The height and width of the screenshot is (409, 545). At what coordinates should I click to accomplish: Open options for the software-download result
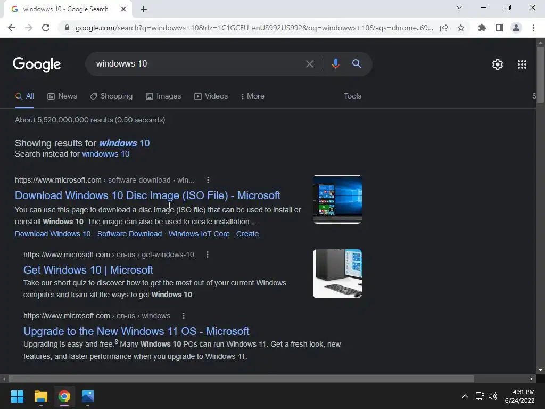[208, 180]
